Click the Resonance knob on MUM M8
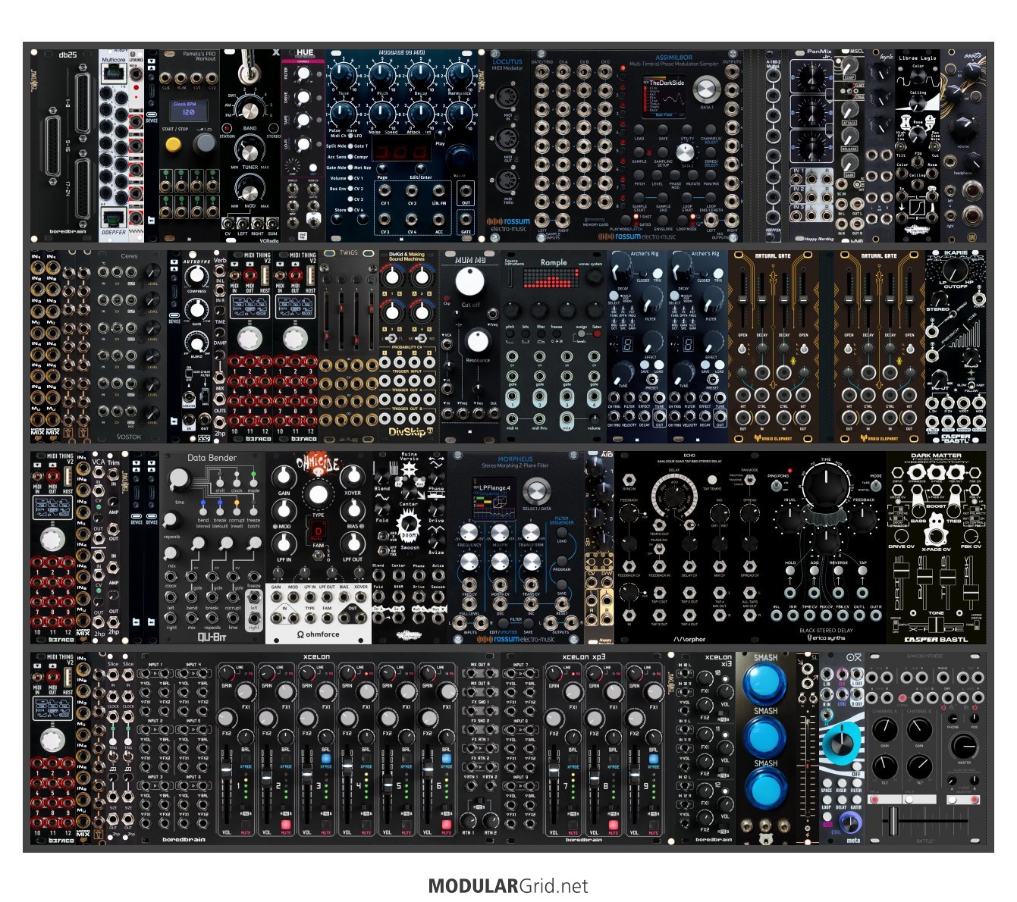This screenshot has height=902, width=1017. point(477,341)
